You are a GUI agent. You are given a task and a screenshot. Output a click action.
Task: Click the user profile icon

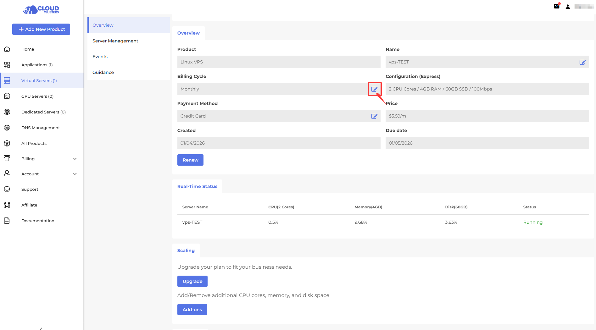coord(568,7)
